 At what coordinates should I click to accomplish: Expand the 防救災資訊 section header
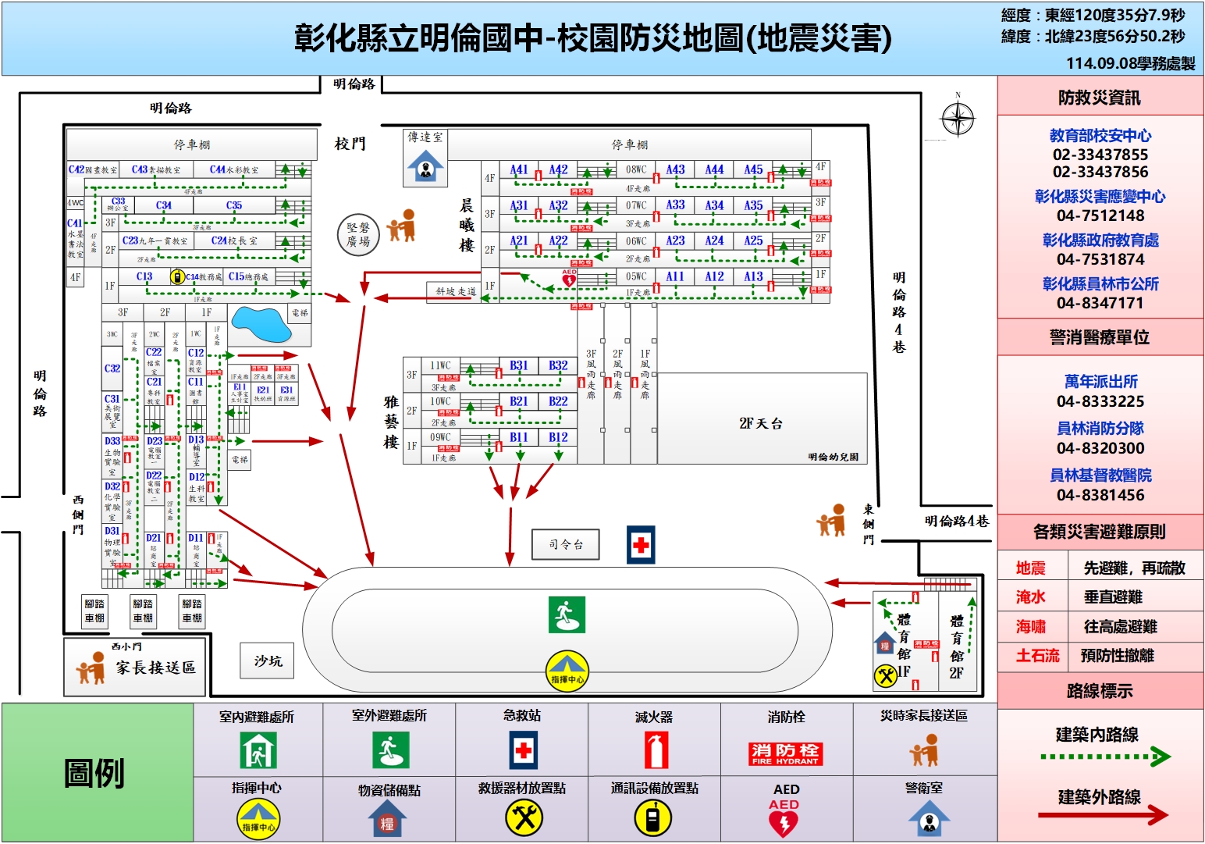[x=1100, y=97]
